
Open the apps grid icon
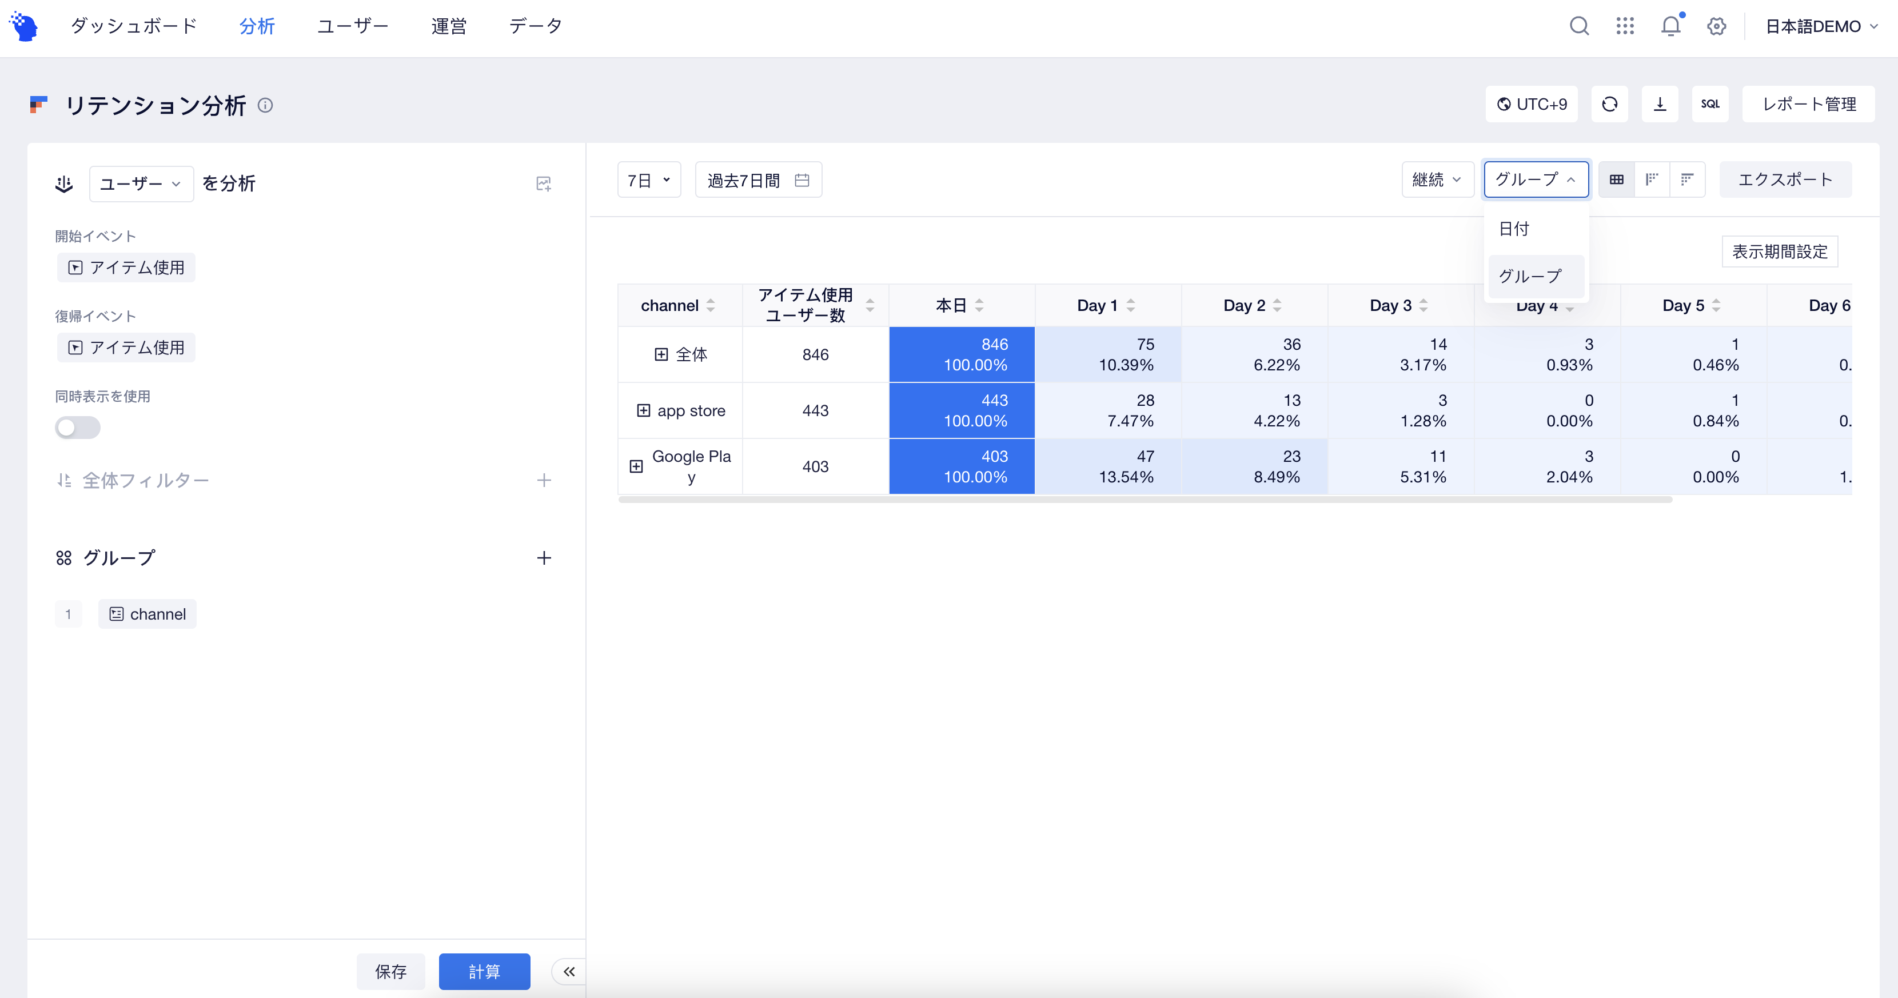[1625, 26]
